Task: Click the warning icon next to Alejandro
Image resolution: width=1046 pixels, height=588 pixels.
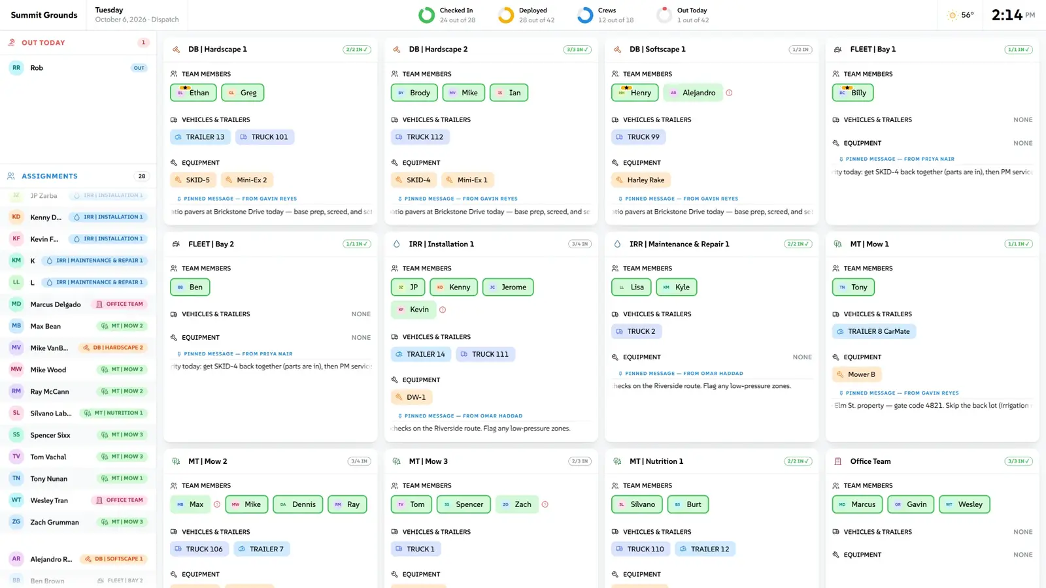Action: pyautogui.click(x=729, y=93)
